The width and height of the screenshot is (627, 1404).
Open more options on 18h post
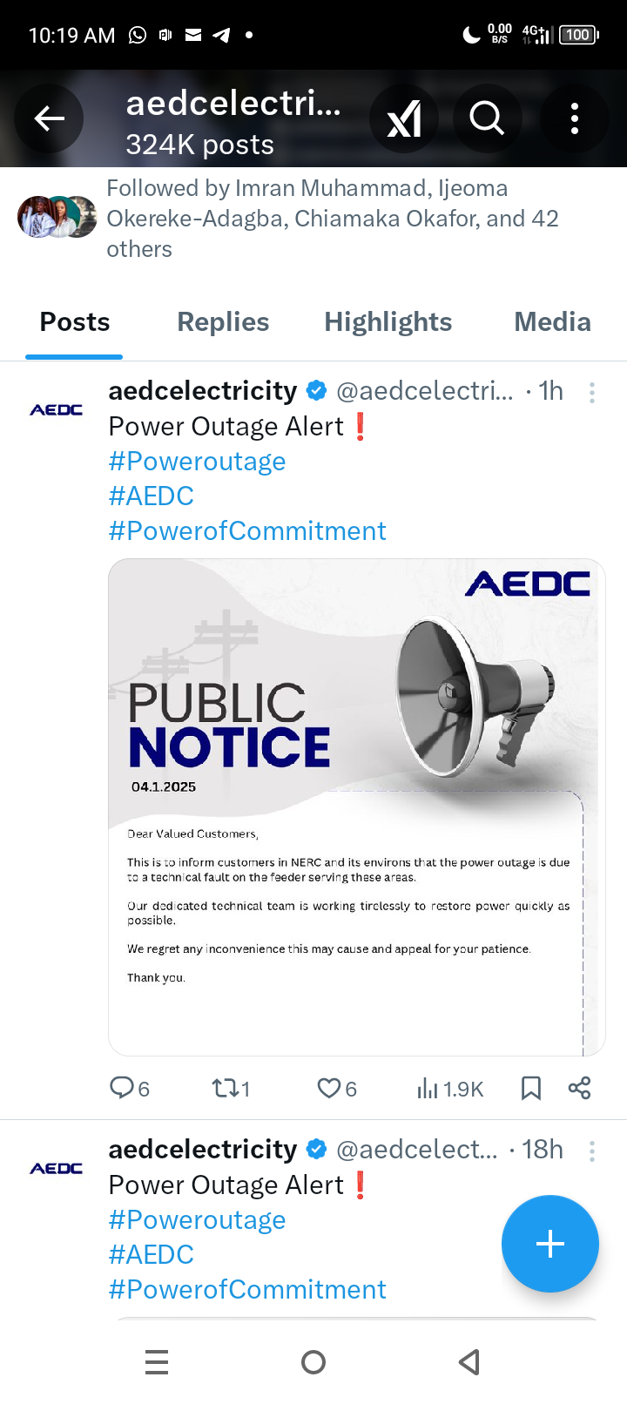592,1151
